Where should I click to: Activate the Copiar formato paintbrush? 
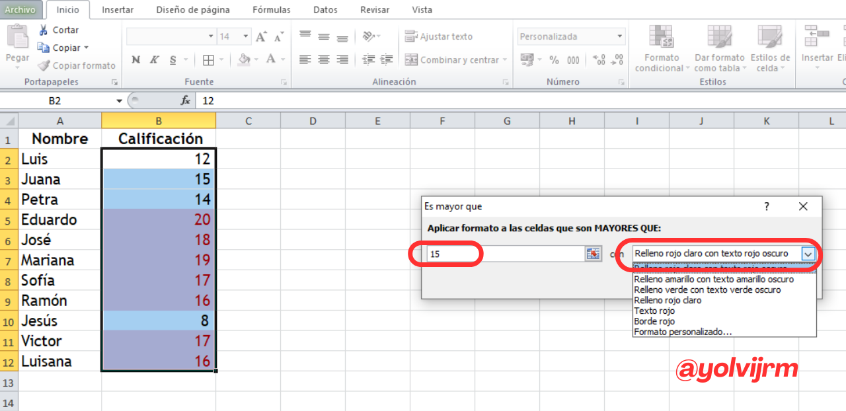[x=43, y=65]
